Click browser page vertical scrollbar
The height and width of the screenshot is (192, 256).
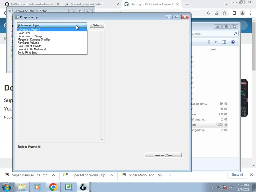pos(254,46)
